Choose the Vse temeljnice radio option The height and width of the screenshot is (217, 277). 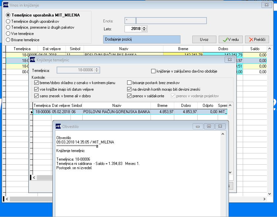(8, 34)
